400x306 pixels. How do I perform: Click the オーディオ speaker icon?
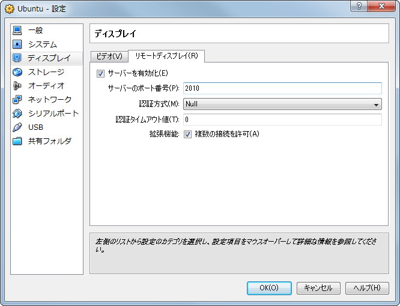17,86
